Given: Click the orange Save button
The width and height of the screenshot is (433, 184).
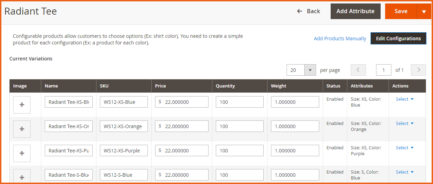Looking at the screenshot, I should [x=401, y=11].
